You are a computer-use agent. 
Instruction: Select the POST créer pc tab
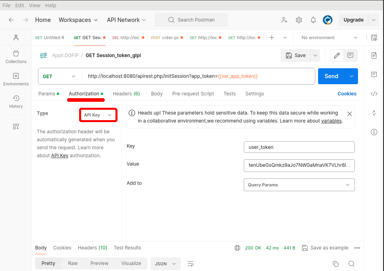point(167,38)
